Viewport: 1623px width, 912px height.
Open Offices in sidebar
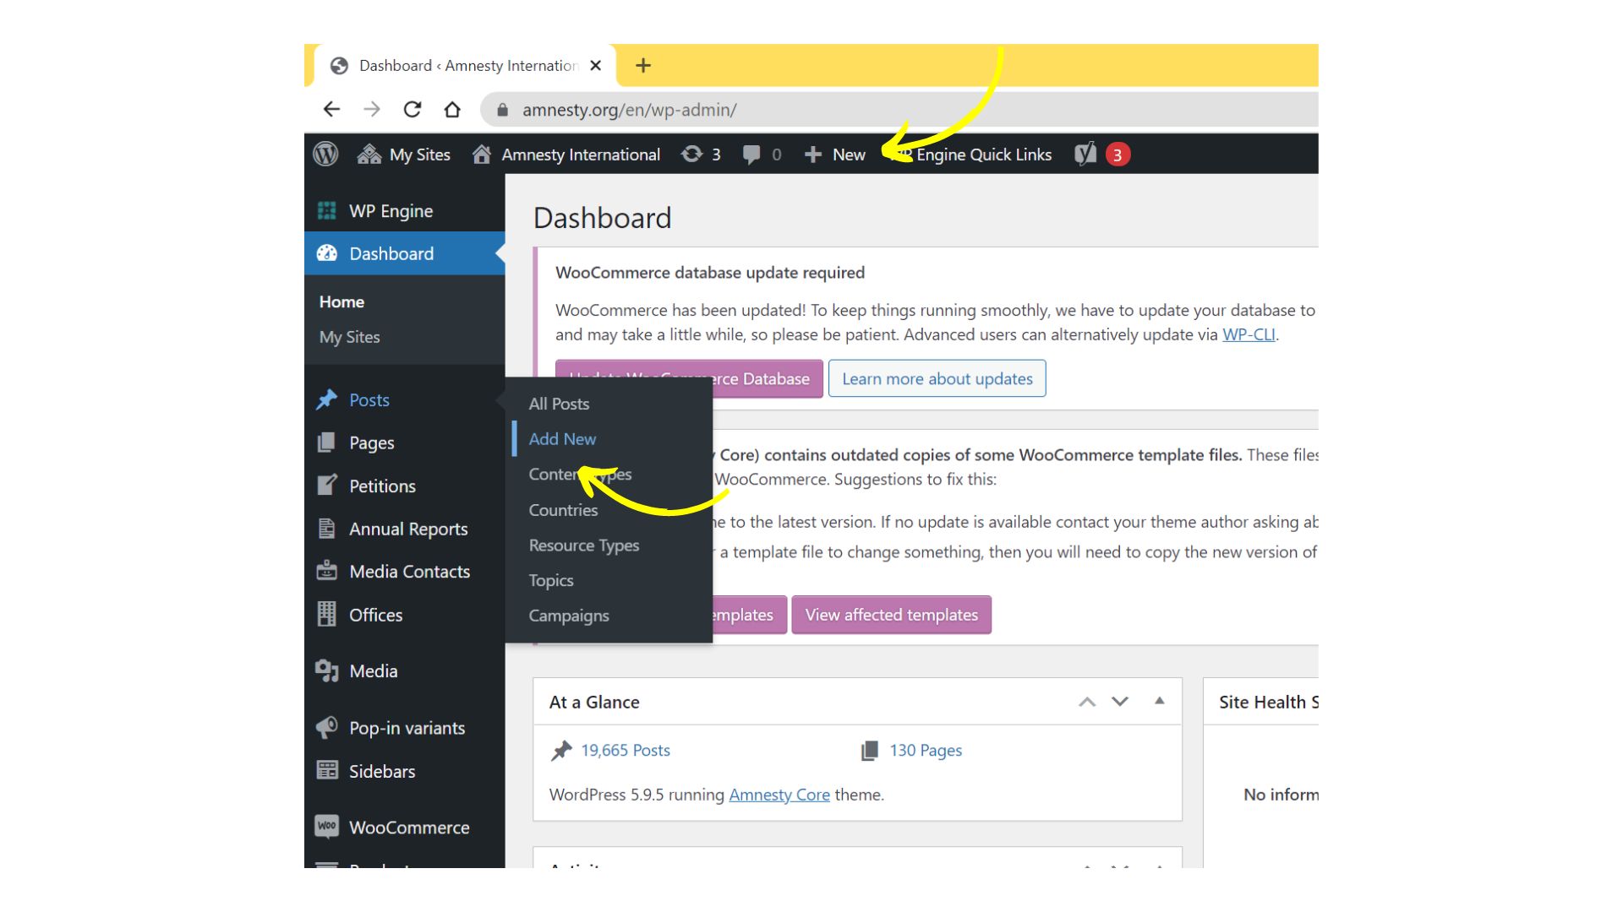tap(404, 615)
